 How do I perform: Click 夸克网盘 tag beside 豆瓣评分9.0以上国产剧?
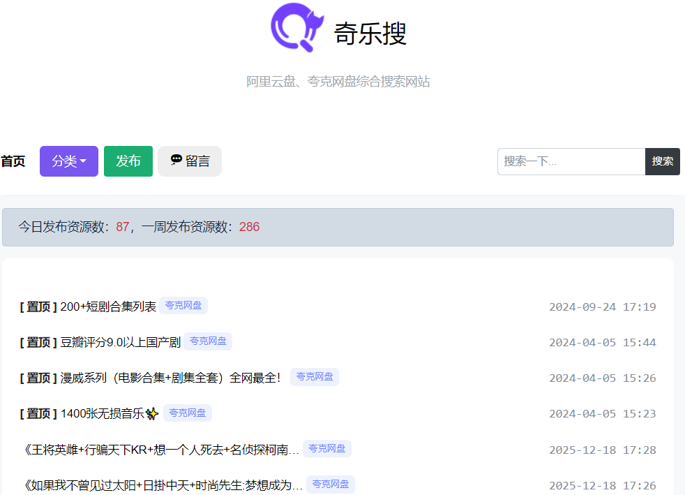click(x=208, y=341)
